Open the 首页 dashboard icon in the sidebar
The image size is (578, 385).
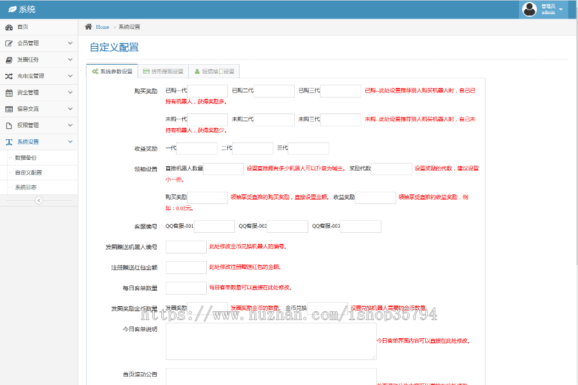pyautogui.click(x=9, y=27)
